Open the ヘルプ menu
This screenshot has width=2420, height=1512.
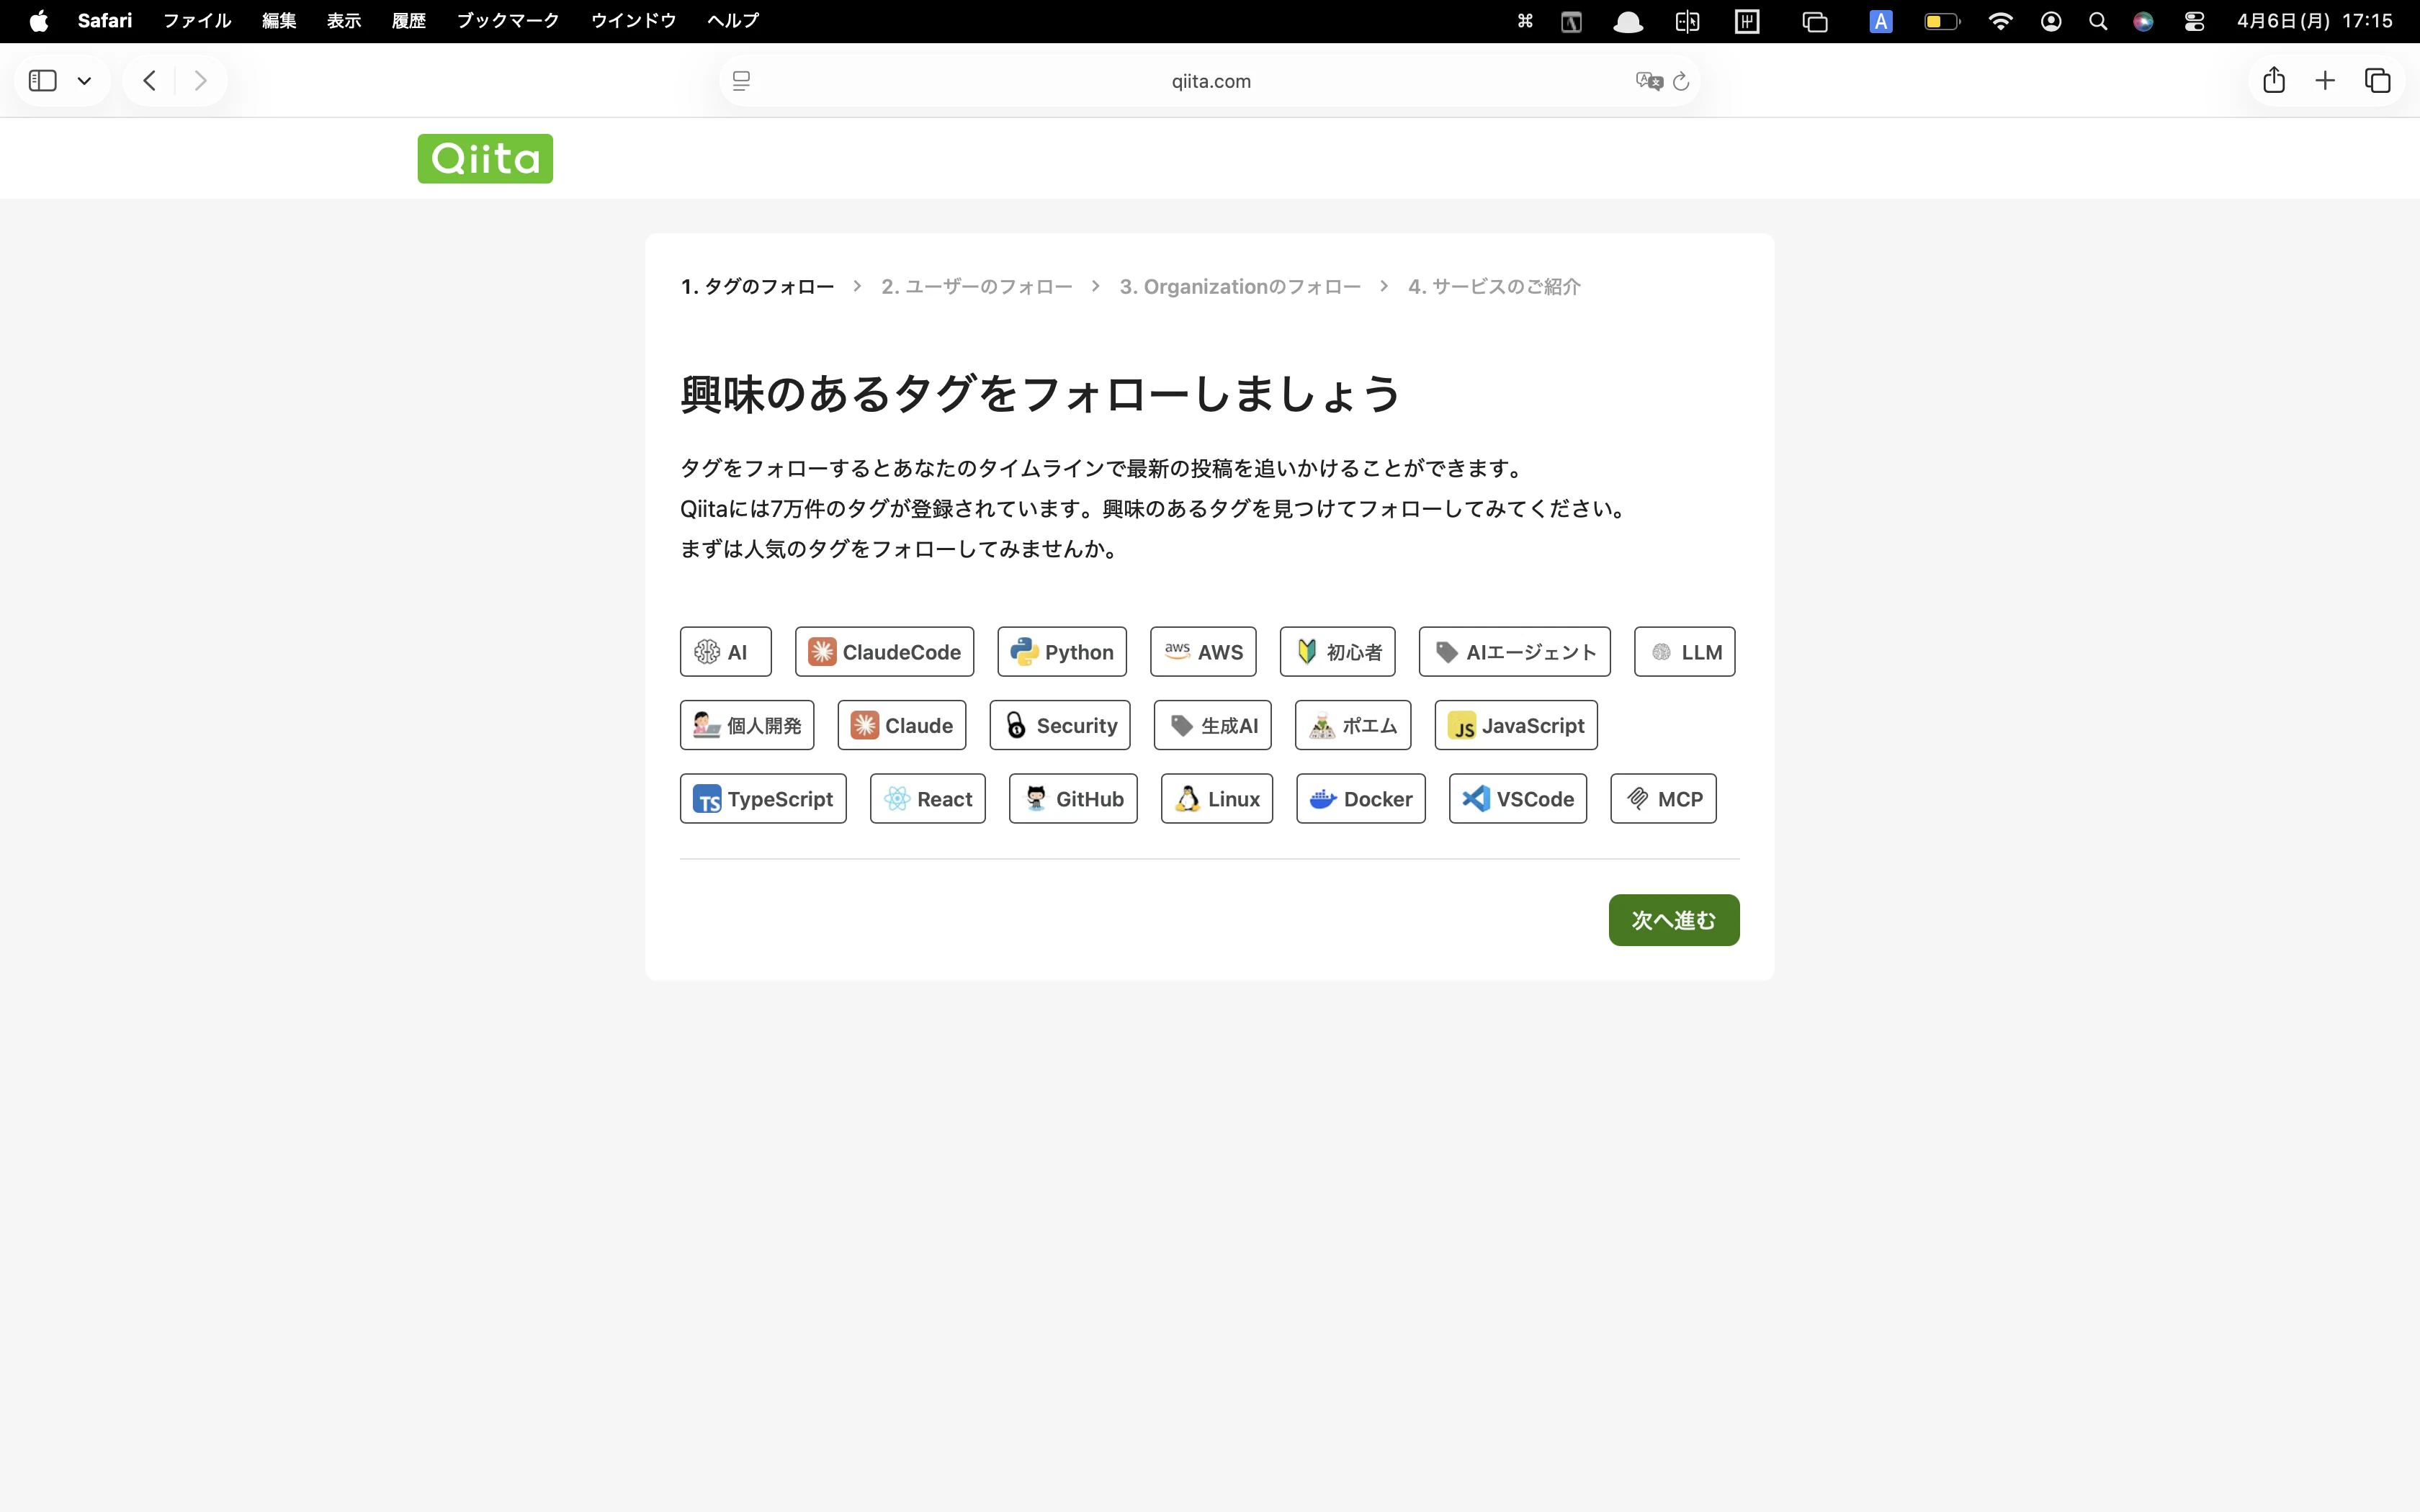pyautogui.click(x=733, y=21)
